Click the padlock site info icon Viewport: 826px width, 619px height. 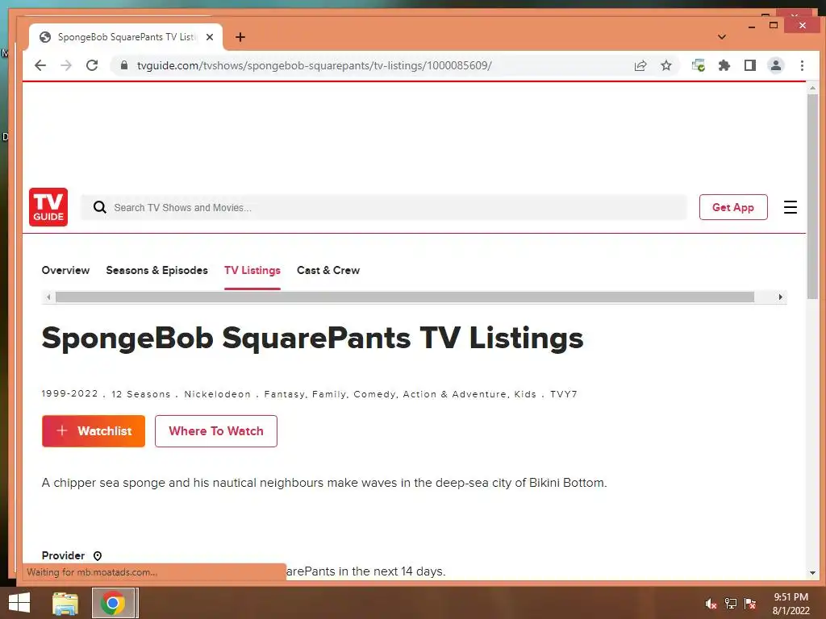[x=124, y=65]
